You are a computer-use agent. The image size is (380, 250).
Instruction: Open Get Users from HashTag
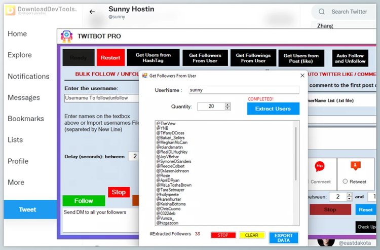pyautogui.click(x=153, y=58)
